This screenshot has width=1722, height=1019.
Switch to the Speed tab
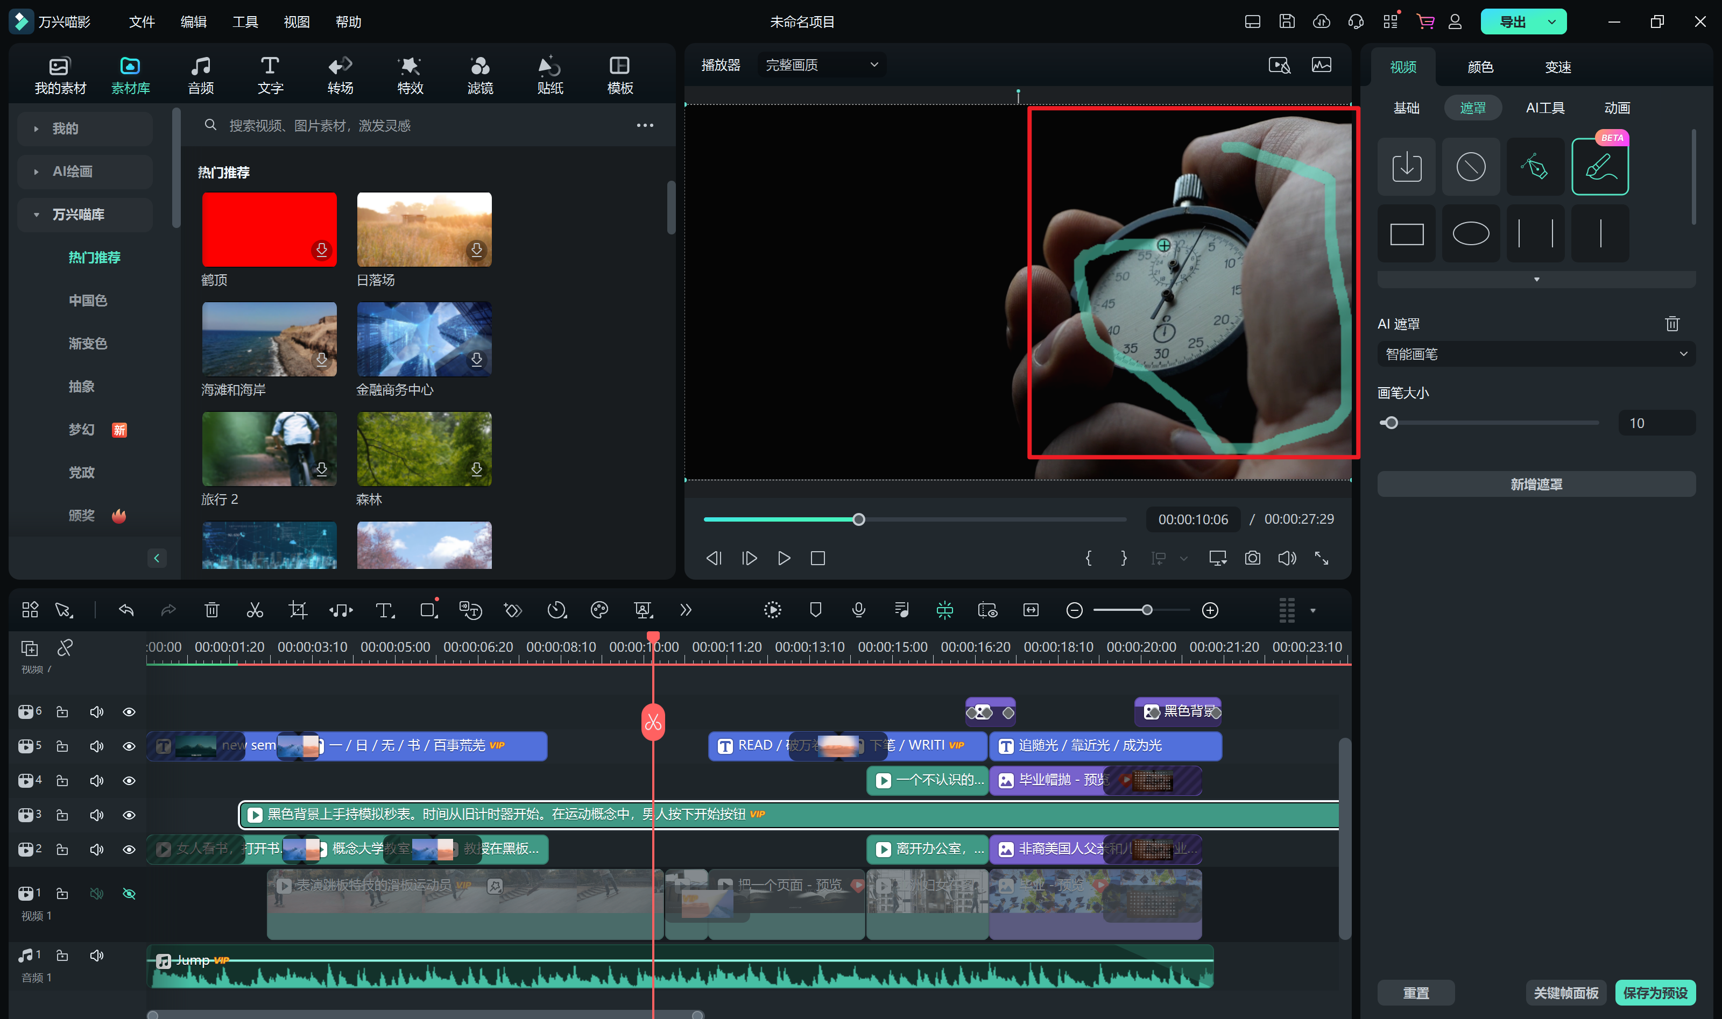coord(1558,67)
